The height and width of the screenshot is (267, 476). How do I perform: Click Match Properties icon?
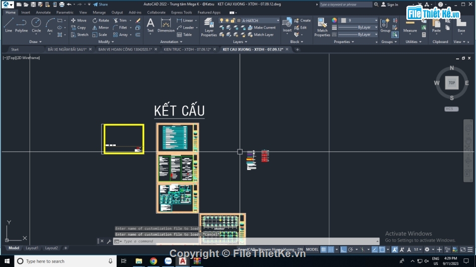tap(322, 27)
